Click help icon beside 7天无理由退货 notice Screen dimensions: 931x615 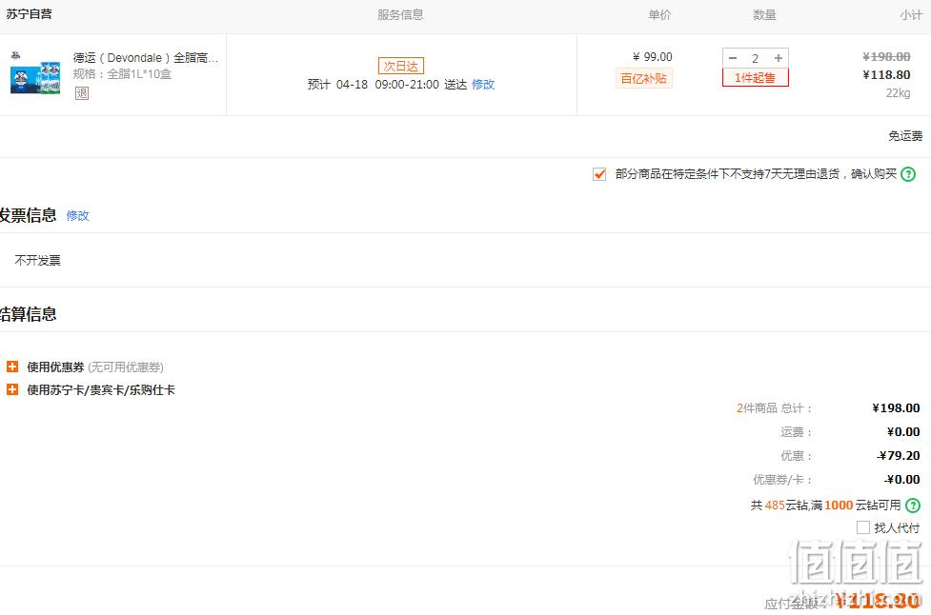(x=908, y=174)
